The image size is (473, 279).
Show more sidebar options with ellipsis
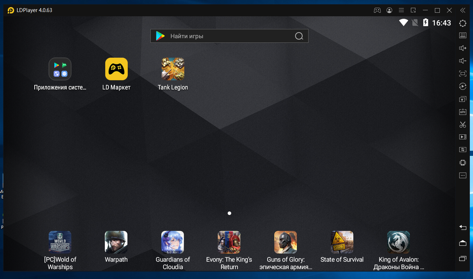463,175
